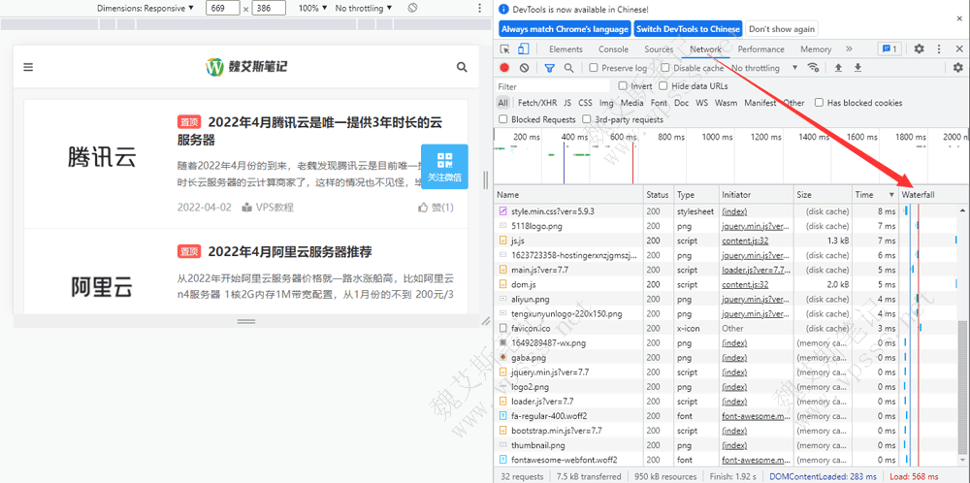Screen dimensions: 970x483
Task: Click the viewport width input showing 669
Action: point(222,8)
